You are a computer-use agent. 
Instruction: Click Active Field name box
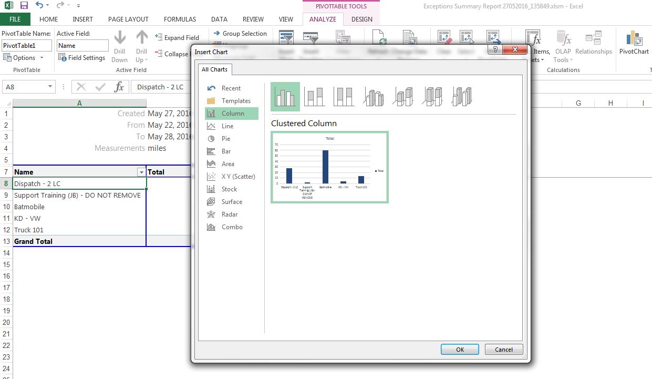82,46
